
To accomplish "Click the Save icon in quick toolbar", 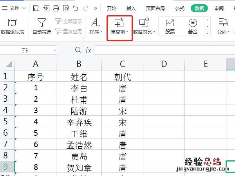I will (36, 8).
